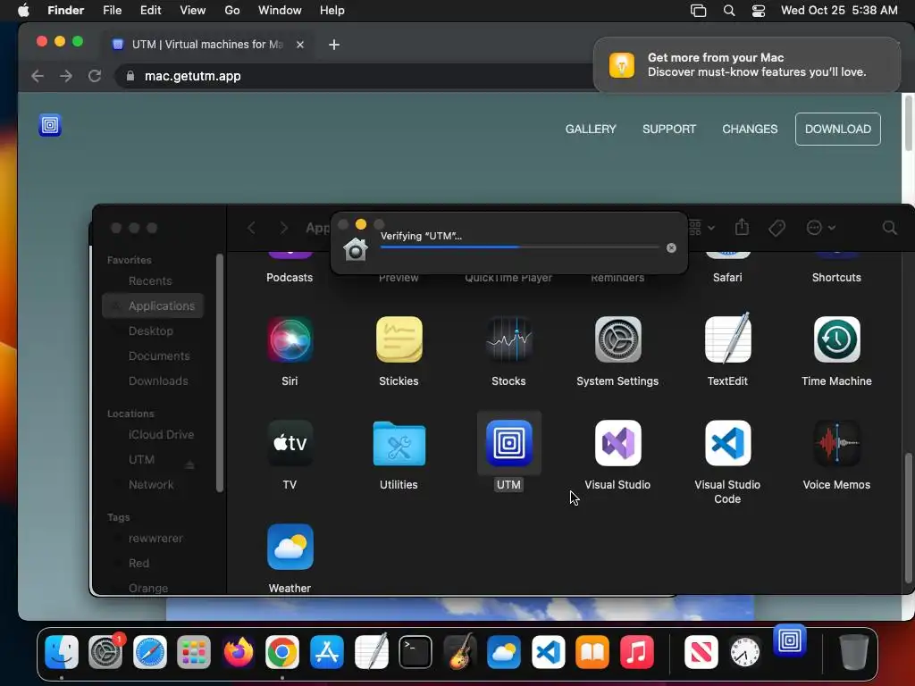Open Safari from the Dock

click(x=150, y=652)
